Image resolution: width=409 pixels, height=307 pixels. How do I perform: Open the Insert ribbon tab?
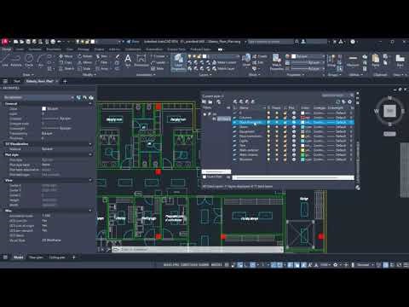20,49
